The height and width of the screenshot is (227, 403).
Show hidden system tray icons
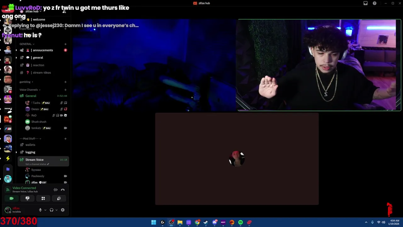(x=366, y=222)
